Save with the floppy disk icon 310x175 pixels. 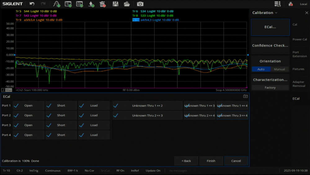tap(115, 4)
